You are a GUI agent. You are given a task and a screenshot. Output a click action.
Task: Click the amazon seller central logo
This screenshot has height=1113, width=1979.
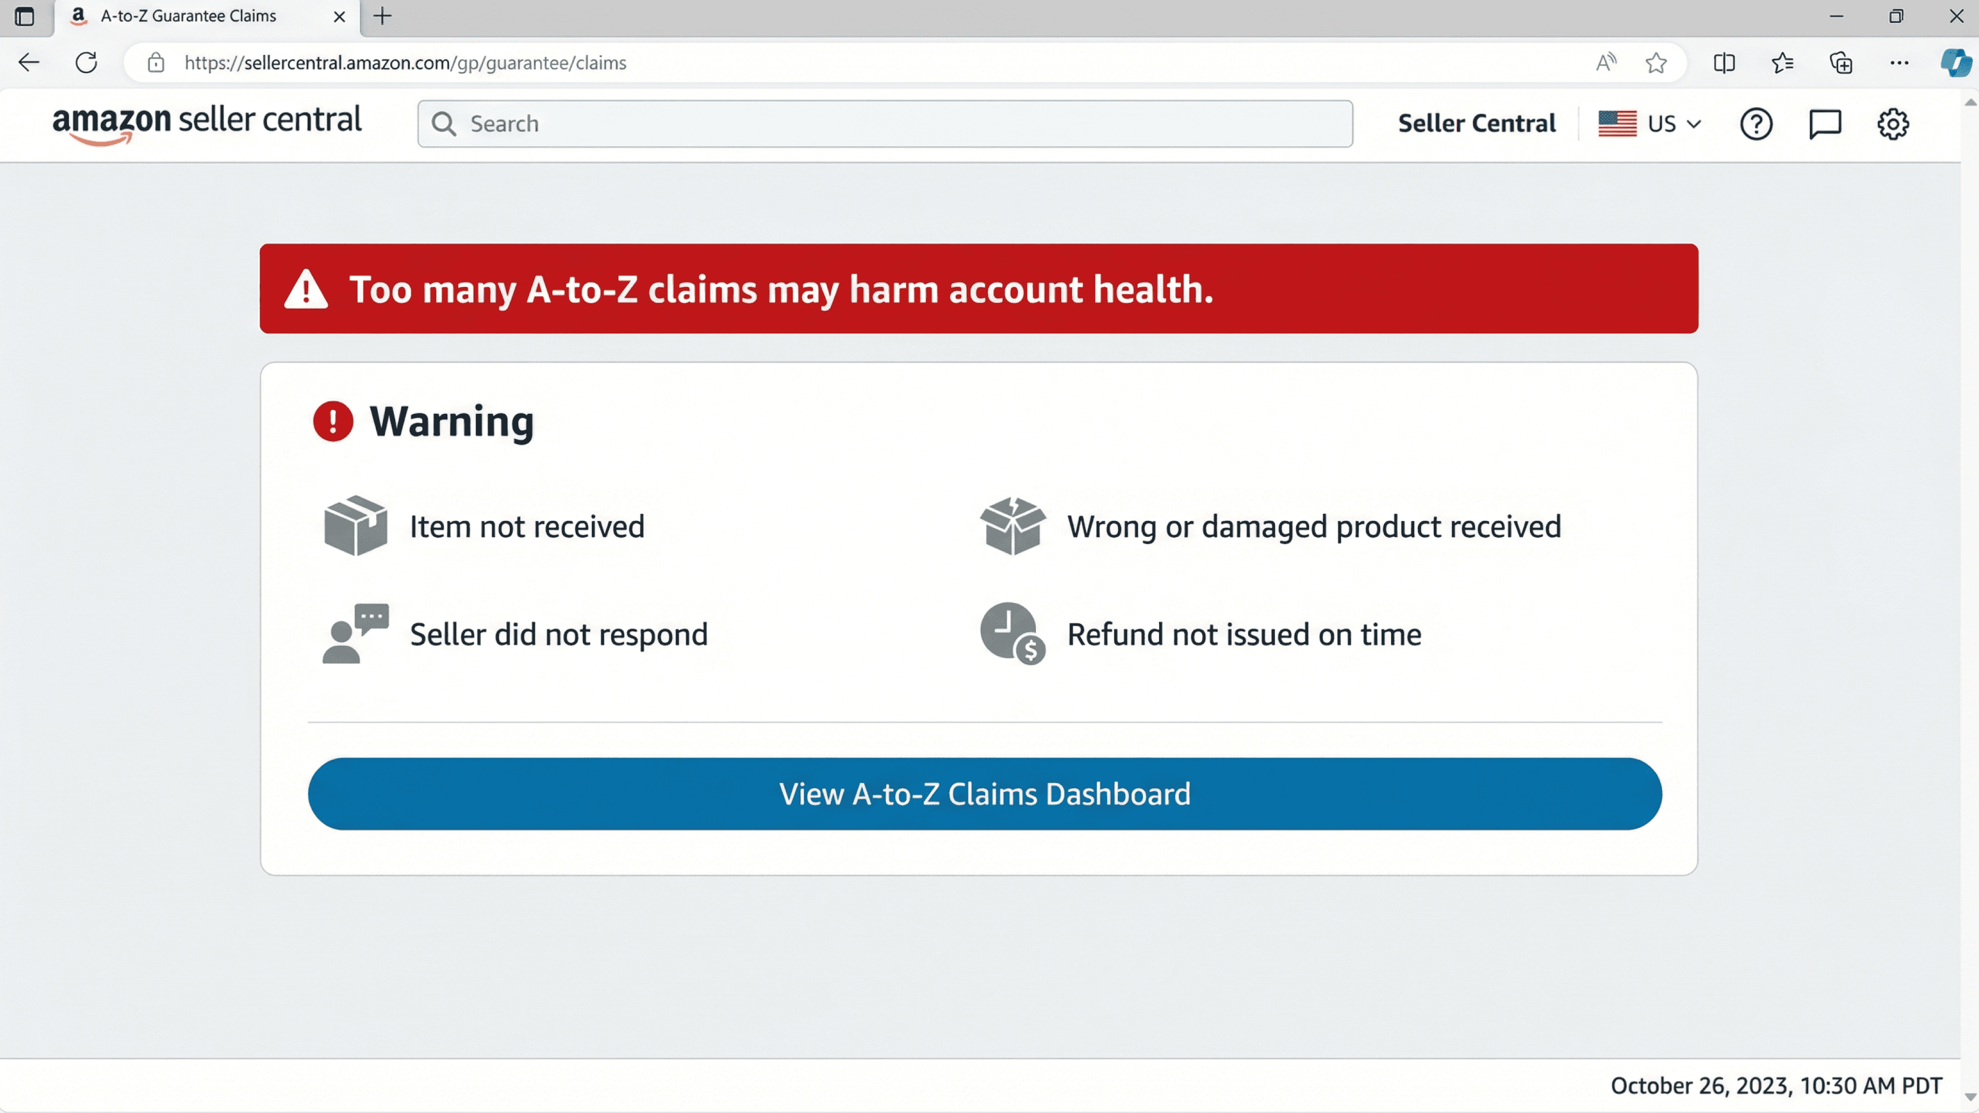coord(207,123)
